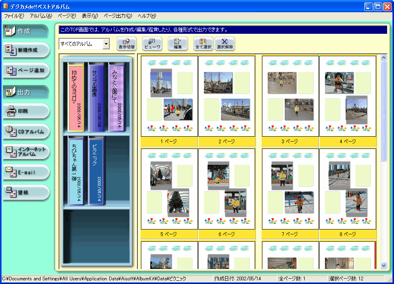This screenshot has width=394, height=284.
Task: Open the アルバム(A) menu
Action: pyautogui.click(x=41, y=16)
